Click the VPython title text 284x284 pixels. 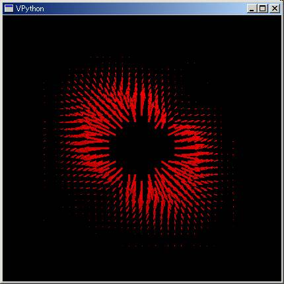(30, 9)
